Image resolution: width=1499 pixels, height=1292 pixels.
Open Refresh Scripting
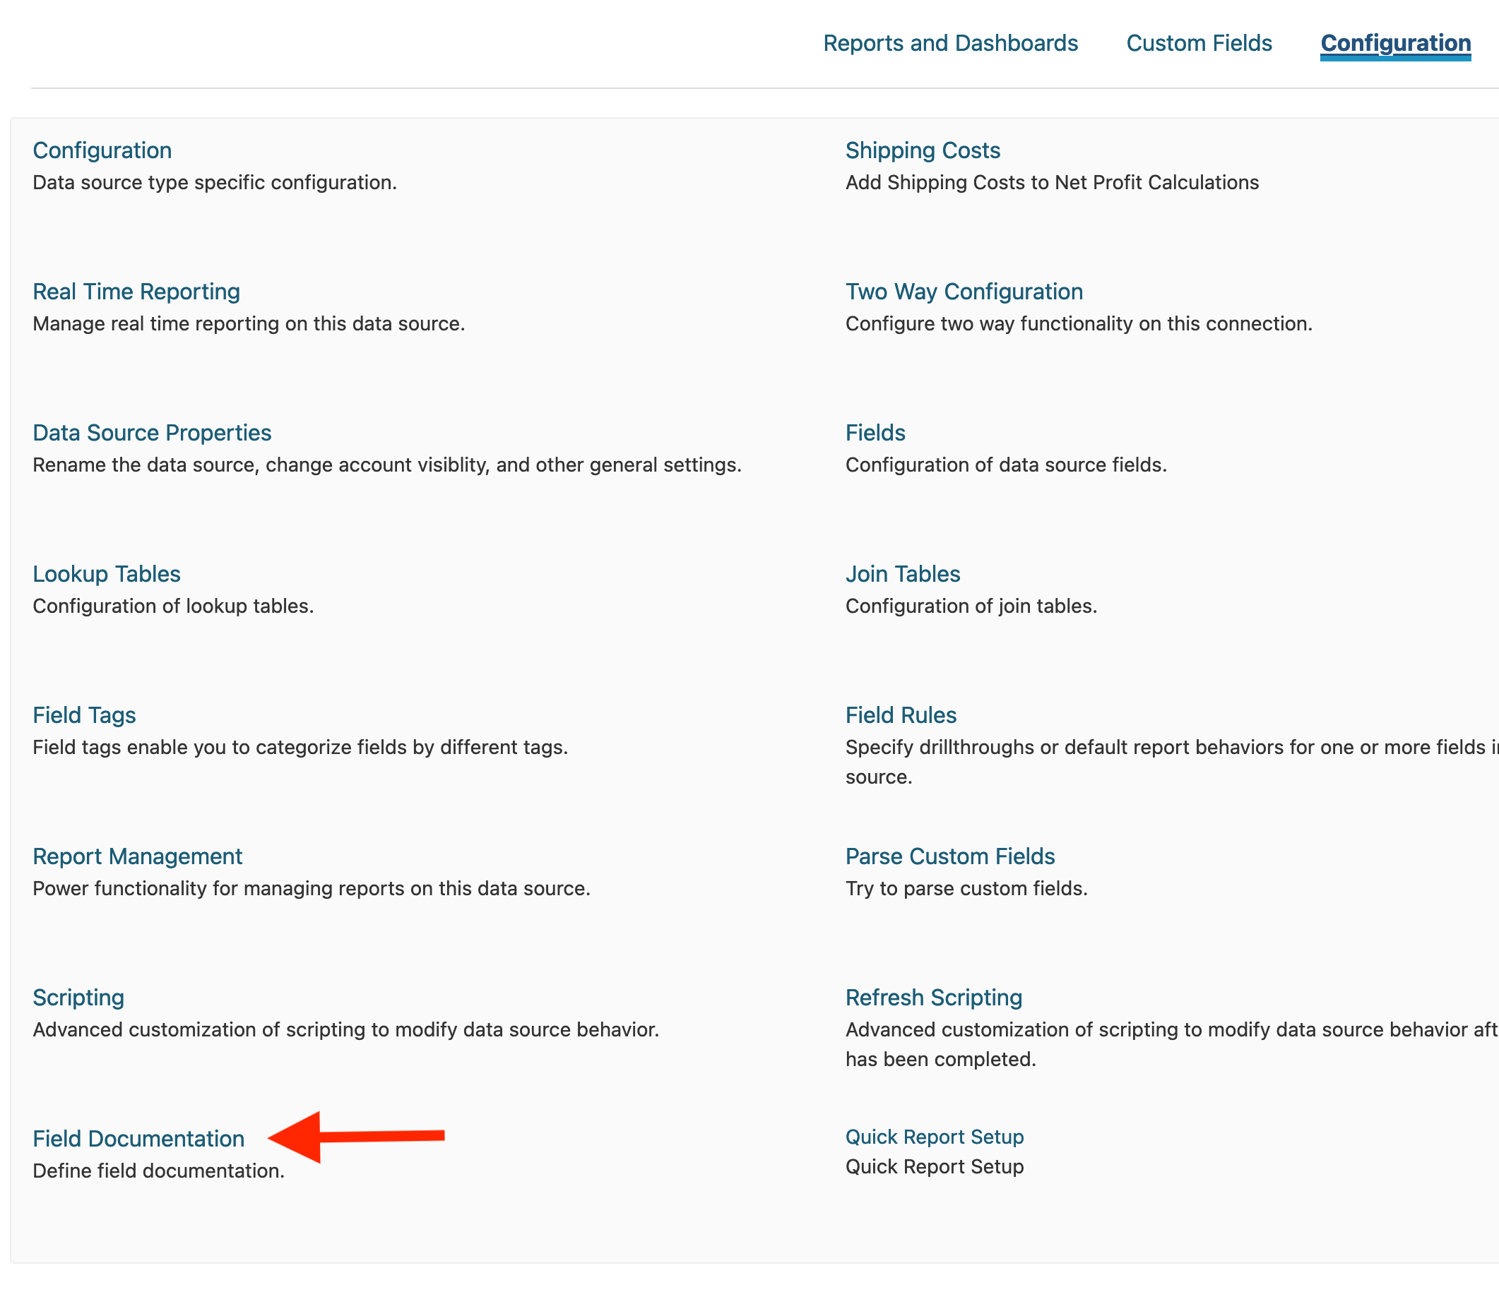[x=933, y=998]
